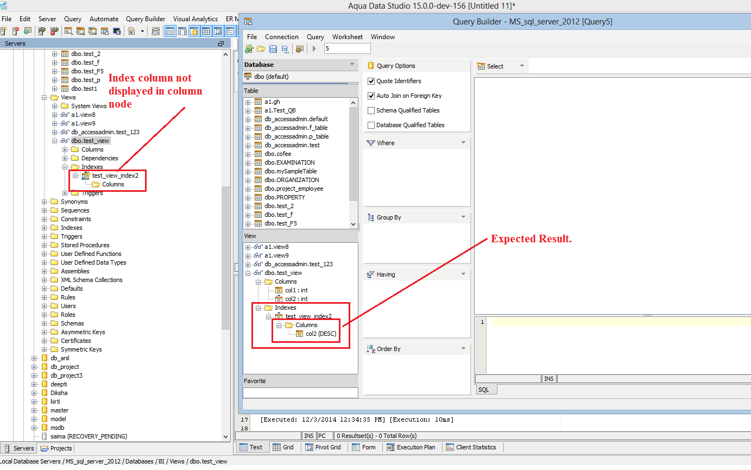This screenshot has height=470, width=751.
Task: Open the Where panel dropdown arrow
Action: click(463, 143)
